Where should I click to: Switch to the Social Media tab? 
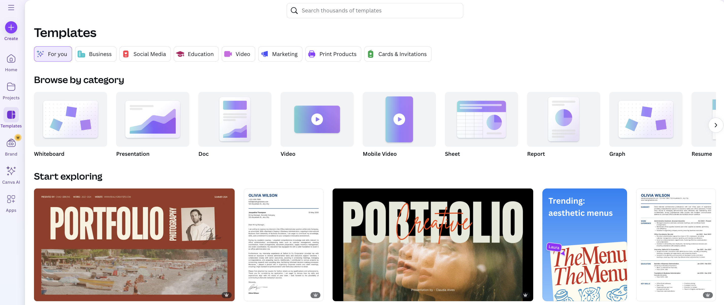pos(145,54)
